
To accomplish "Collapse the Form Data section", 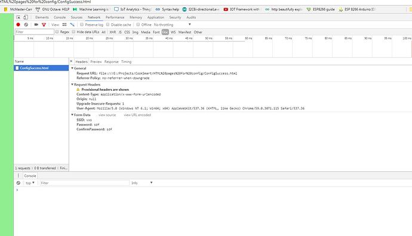I will coord(72,115).
